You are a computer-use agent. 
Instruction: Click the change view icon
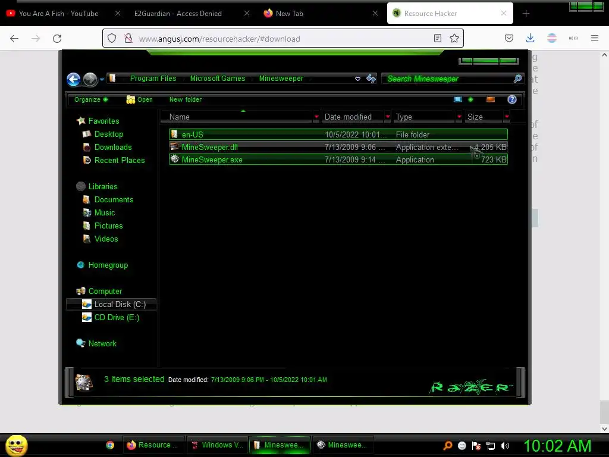(x=459, y=99)
